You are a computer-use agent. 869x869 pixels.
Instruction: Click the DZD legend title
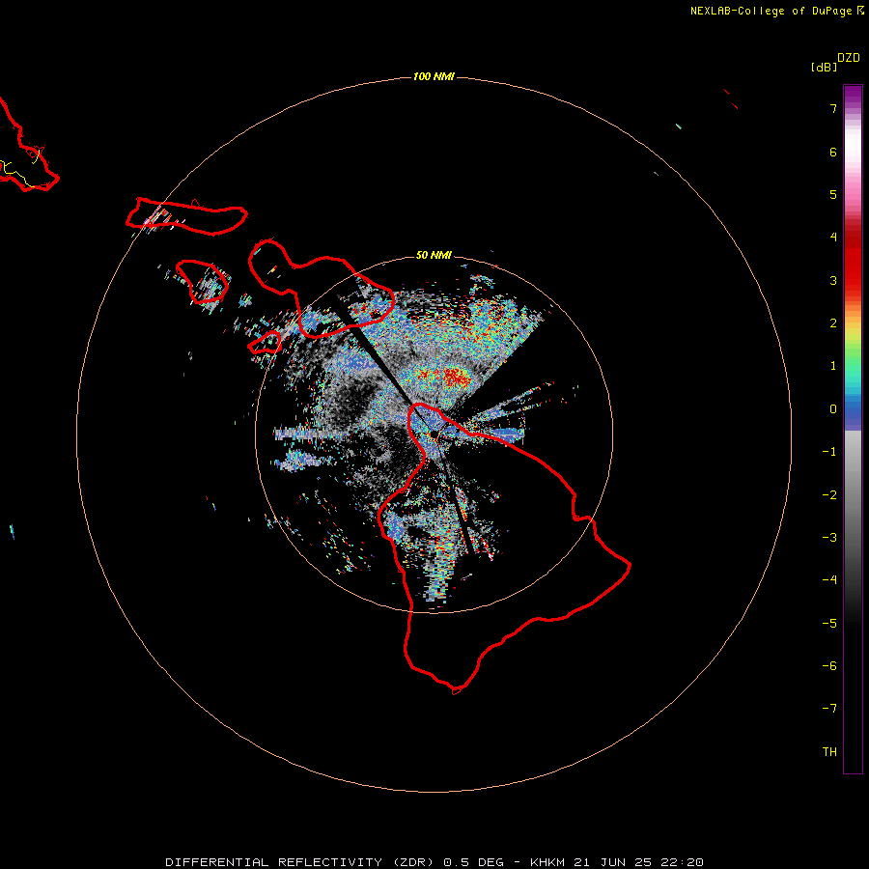click(x=849, y=58)
